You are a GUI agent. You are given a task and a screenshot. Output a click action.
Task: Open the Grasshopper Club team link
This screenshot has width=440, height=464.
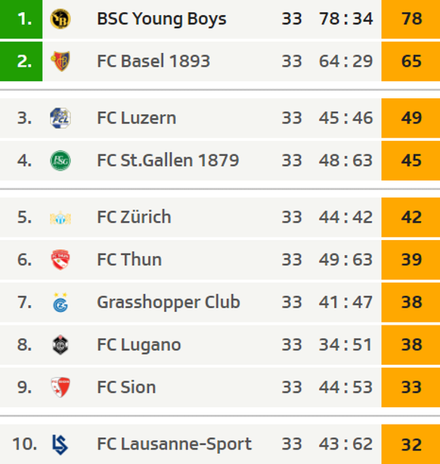tap(169, 303)
